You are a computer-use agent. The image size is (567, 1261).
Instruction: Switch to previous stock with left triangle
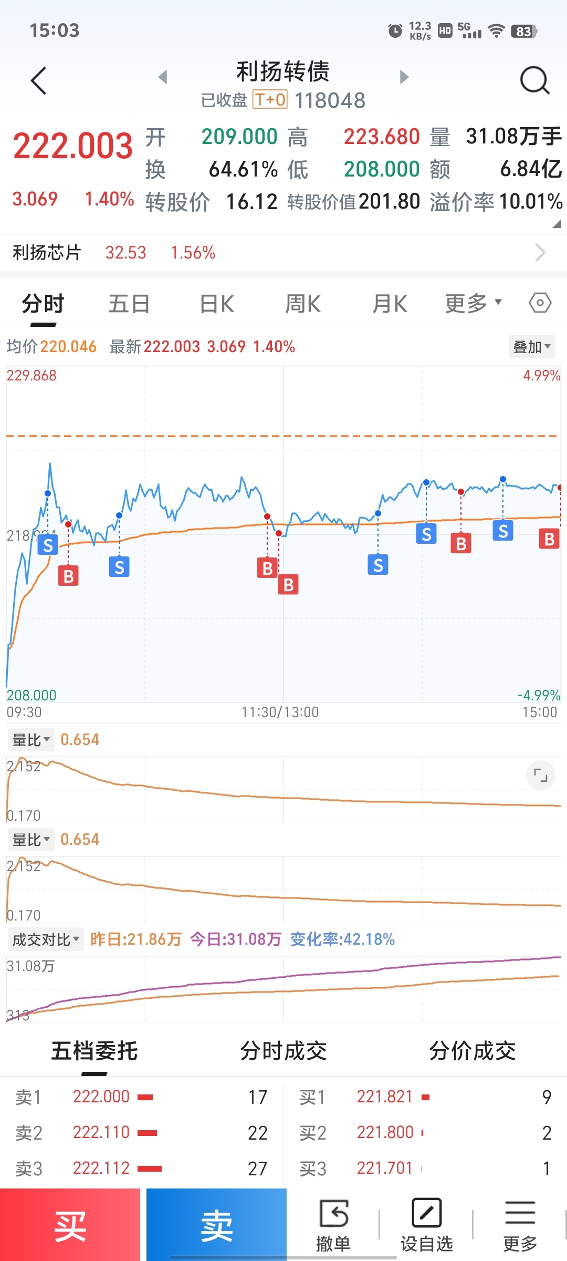tap(163, 77)
